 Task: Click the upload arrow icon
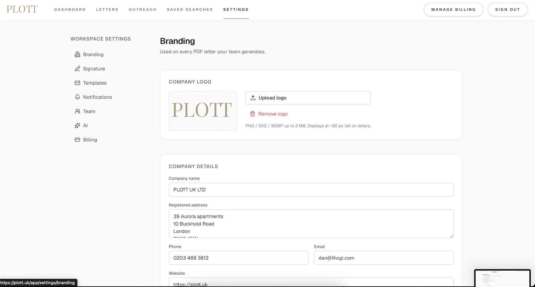pos(253,98)
